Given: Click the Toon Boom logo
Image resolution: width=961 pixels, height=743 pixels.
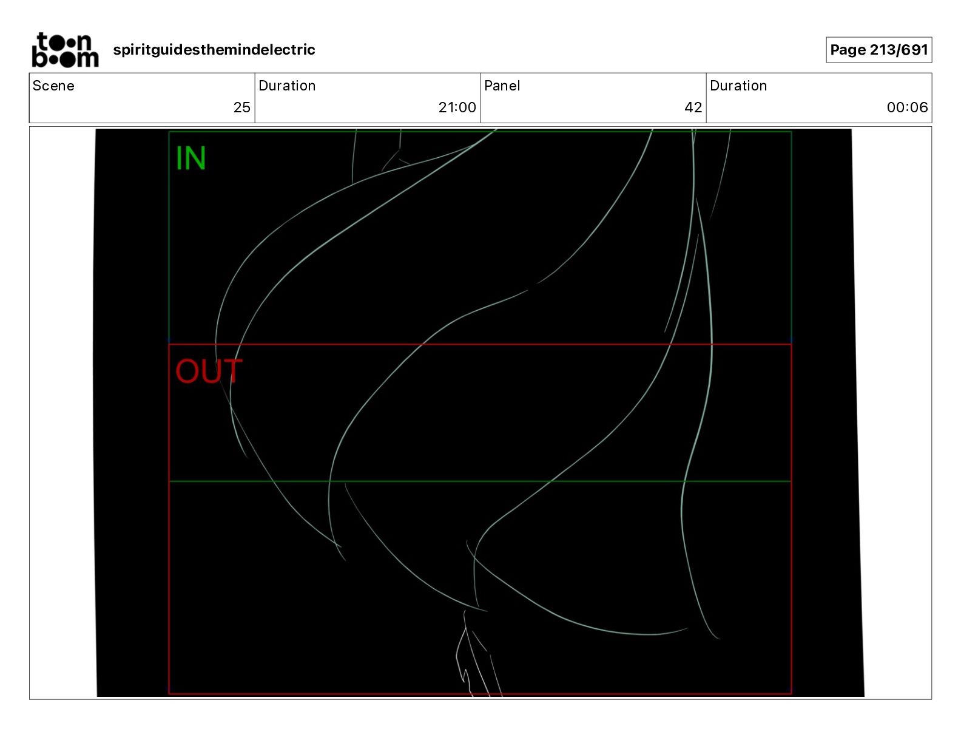Looking at the screenshot, I should 65,50.
